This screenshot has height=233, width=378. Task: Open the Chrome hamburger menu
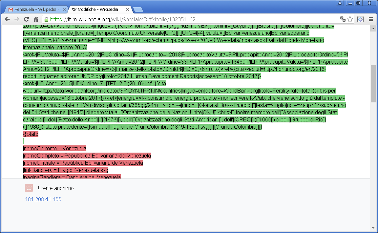click(371, 19)
